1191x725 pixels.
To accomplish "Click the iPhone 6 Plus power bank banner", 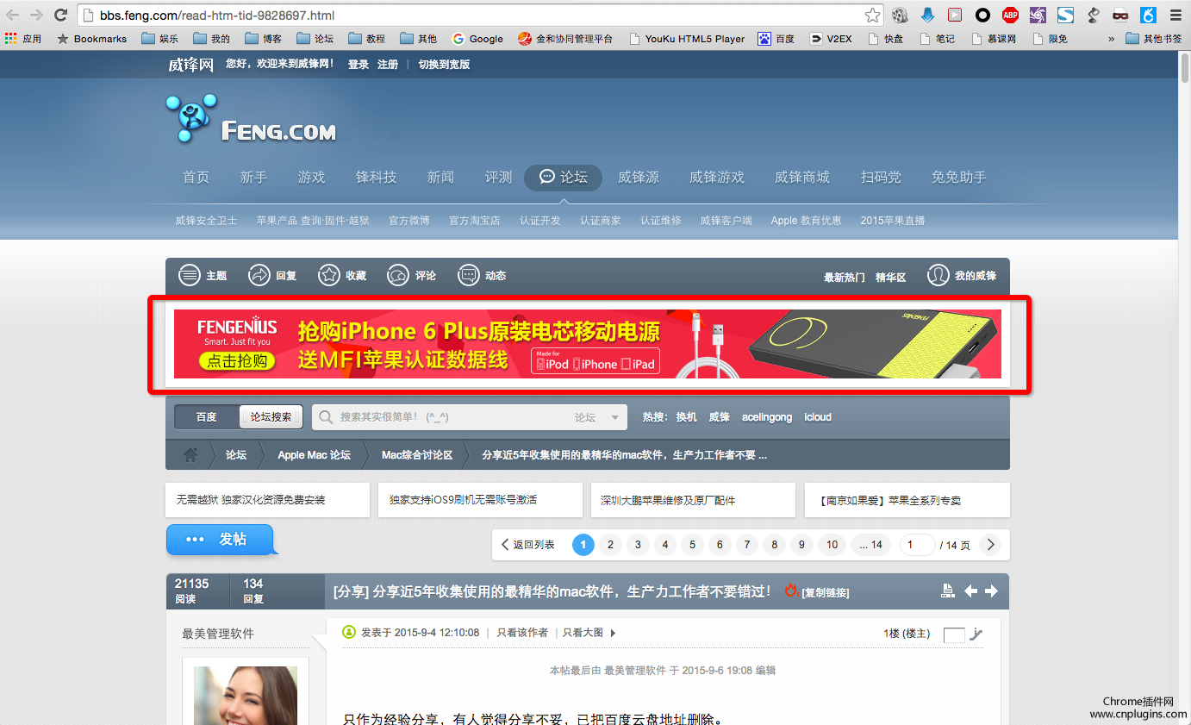I will [588, 344].
